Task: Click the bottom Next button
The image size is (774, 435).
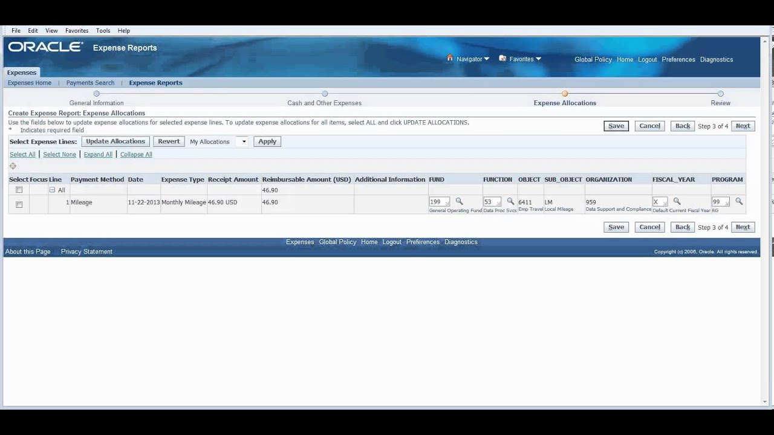Action: click(x=743, y=227)
